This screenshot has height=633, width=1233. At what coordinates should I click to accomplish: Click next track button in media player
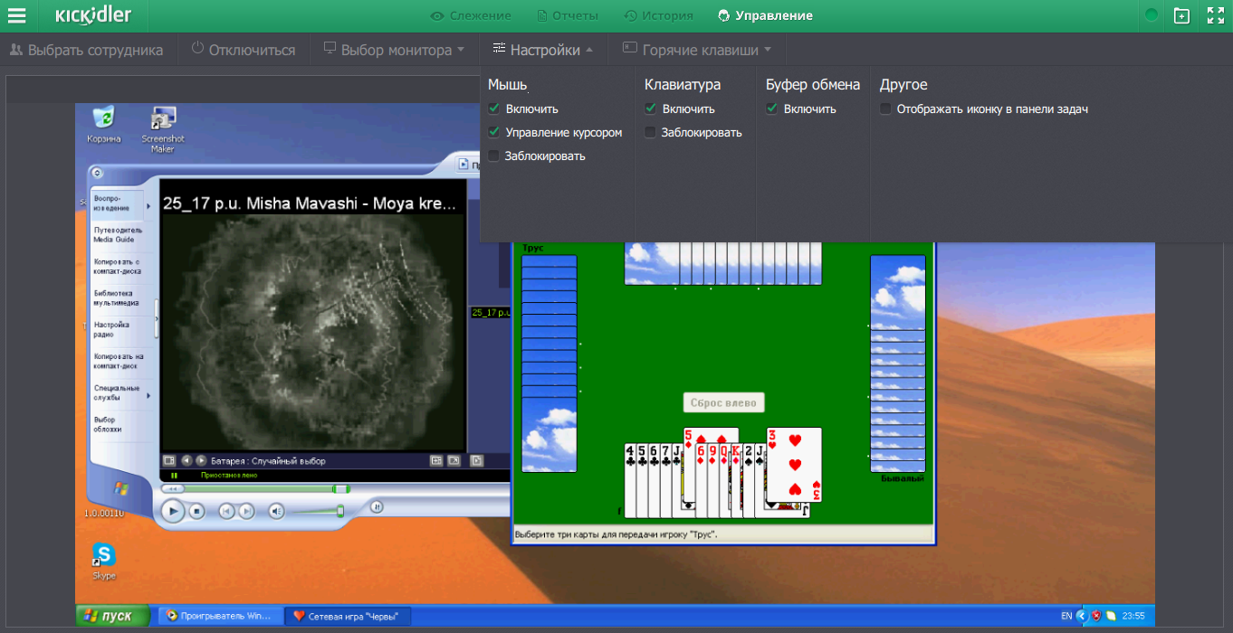pyautogui.click(x=244, y=512)
